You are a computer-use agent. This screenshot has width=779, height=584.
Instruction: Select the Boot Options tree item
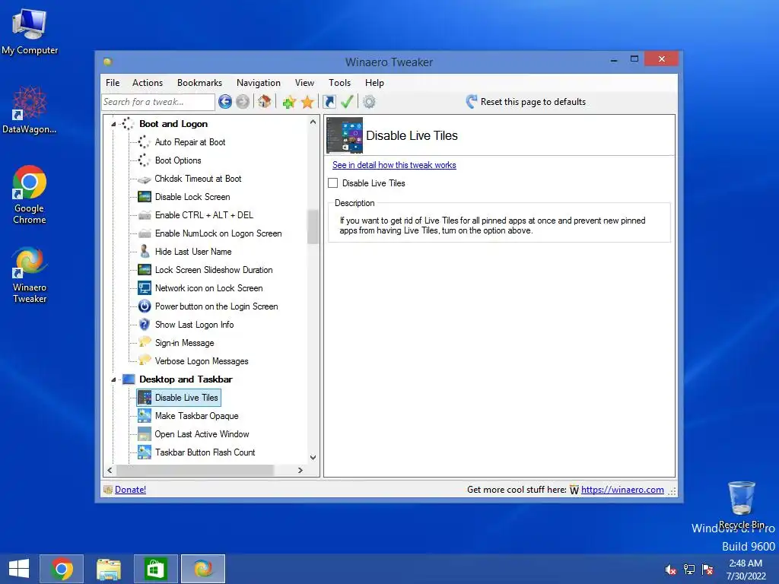click(x=178, y=160)
